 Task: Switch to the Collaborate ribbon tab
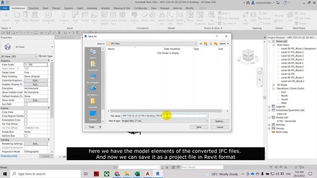pos(141,8)
